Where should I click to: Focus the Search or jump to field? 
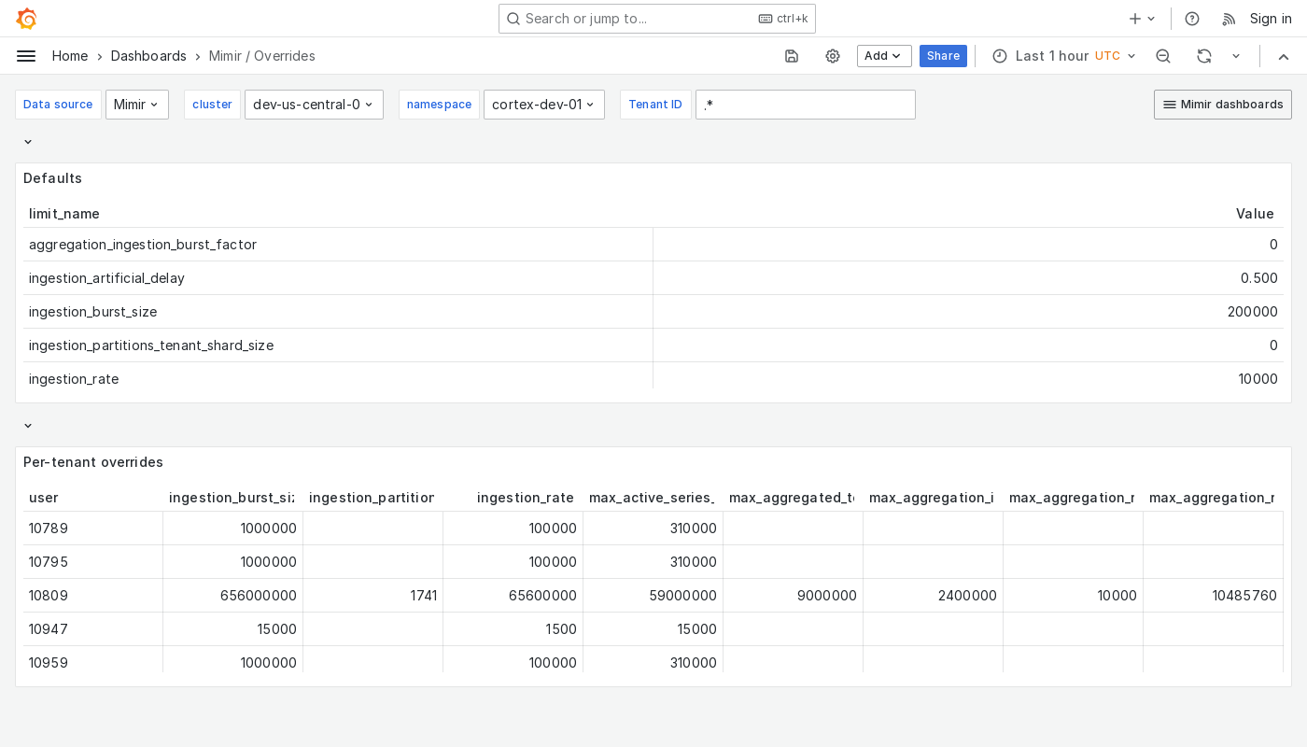tap(657, 19)
